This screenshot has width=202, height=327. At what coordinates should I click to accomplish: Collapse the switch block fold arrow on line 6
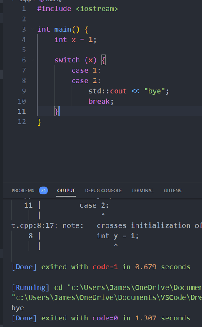[33, 60]
